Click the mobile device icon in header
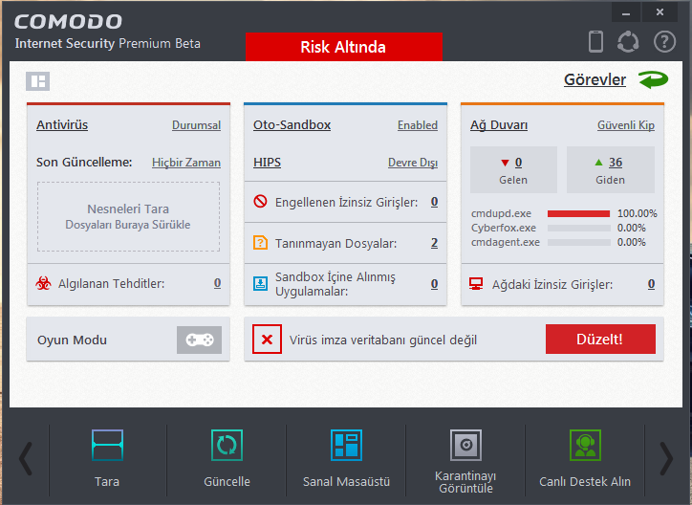This screenshot has width=692, height=505. [x=595, y=42]
